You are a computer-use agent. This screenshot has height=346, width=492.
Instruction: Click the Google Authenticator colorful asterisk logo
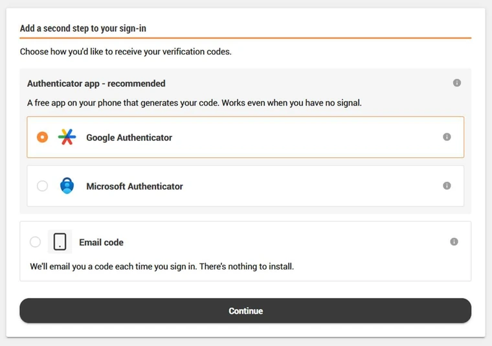tap(67, 137)
